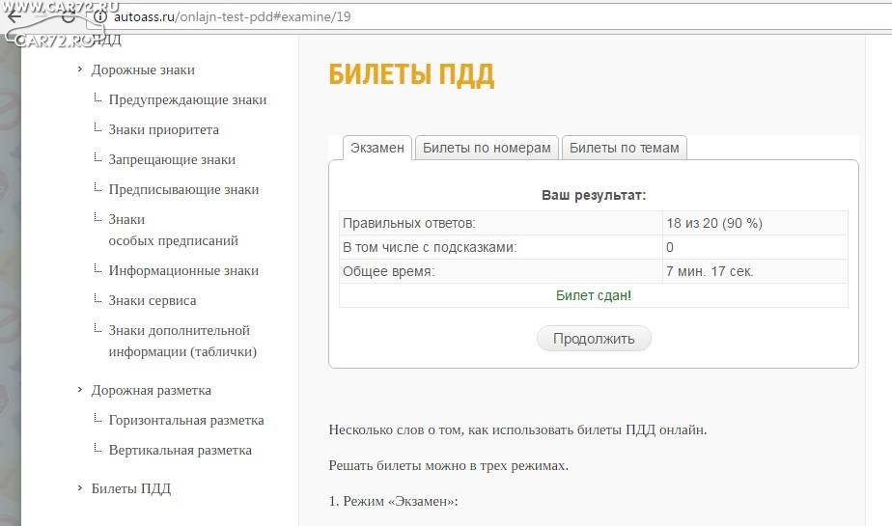Expand the Билеты ПДД arrow in sidebar
The width and height of the screenshot is (892, 526).
pyautogui.click(x=79, y=488)
